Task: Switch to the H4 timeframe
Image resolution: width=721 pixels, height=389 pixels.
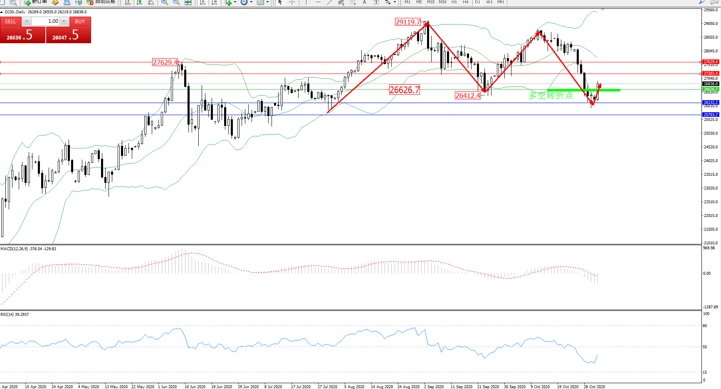Action: (x=465, y=2)
